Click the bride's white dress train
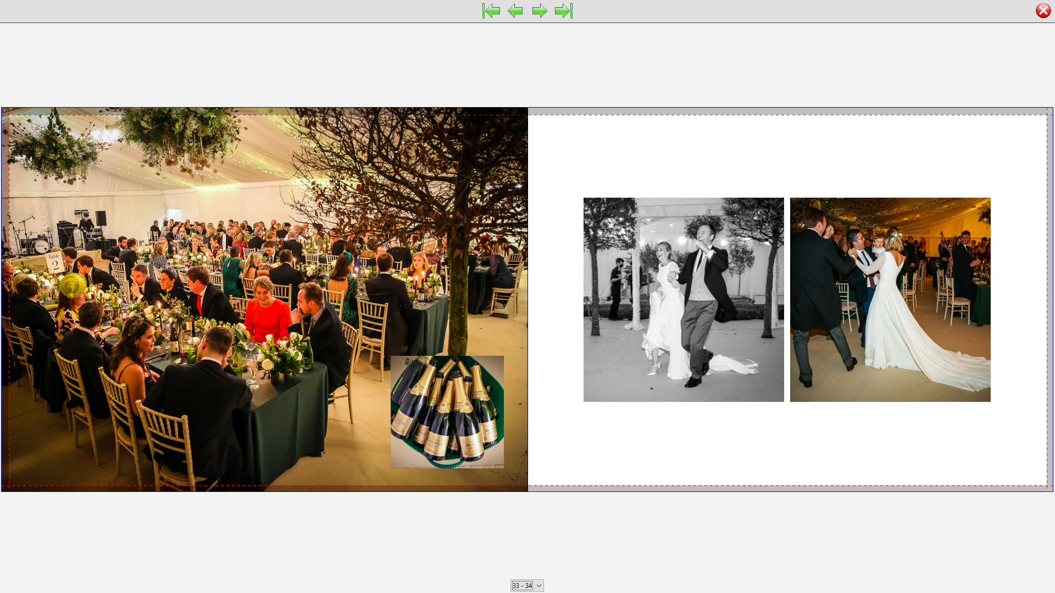The height and width of the screenshot is (593, 1055). (951, 368)
